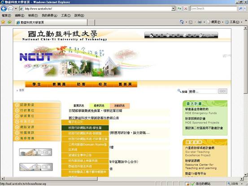
Task: Click the browser Back arrow button
Action: coord(4,9)
